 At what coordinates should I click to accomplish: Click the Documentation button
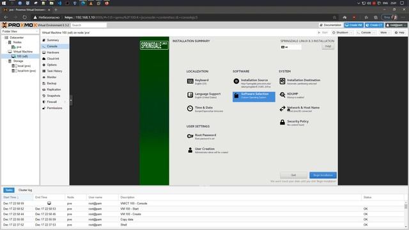[x=330, y=25]
